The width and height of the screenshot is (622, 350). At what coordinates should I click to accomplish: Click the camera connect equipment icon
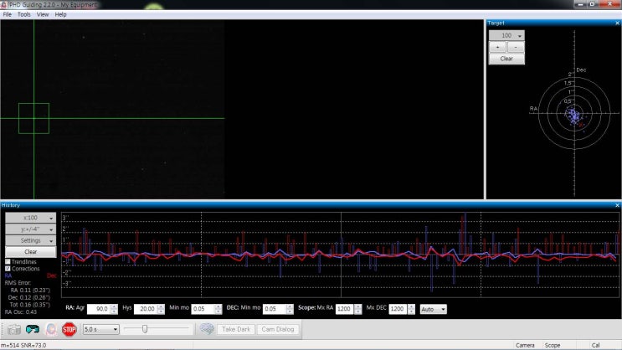13,329
